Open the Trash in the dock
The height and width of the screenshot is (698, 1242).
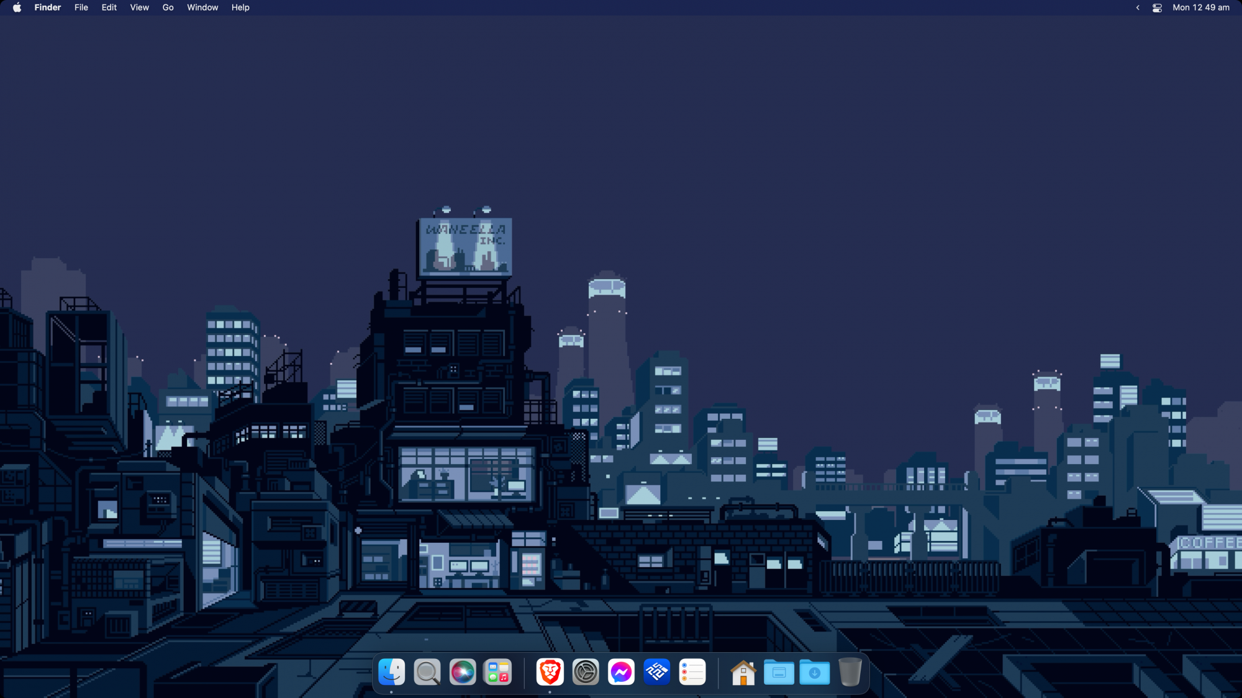pyautogui.click(x=850, y=672)
